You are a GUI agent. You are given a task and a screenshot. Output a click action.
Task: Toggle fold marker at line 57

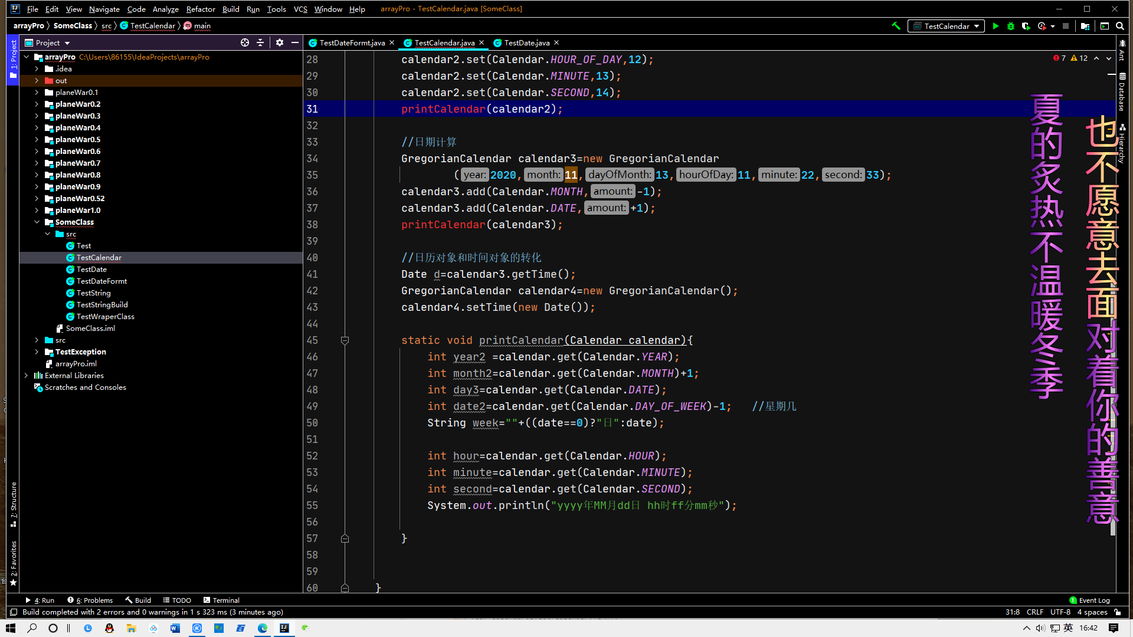[345, 539]
